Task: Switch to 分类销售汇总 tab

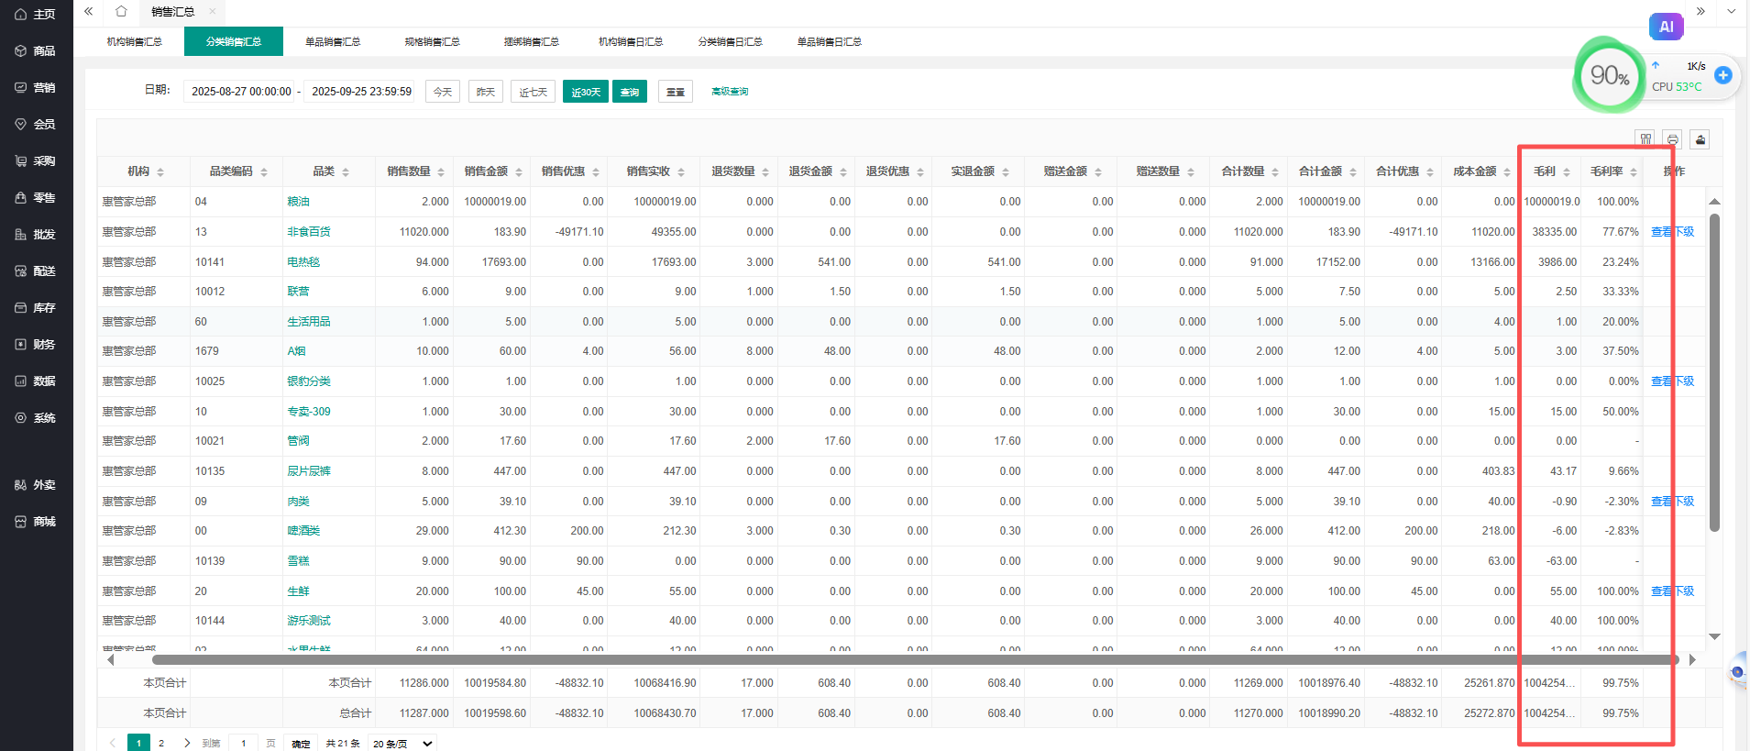Action: point(234,41)
